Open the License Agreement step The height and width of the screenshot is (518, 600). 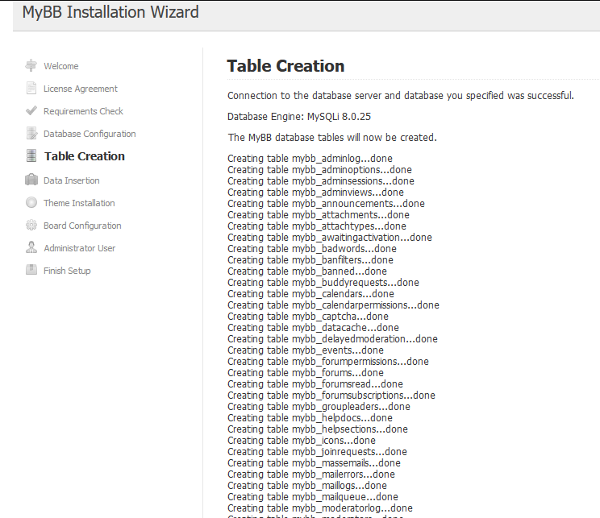pyautogui.click(x=81, y=89)
